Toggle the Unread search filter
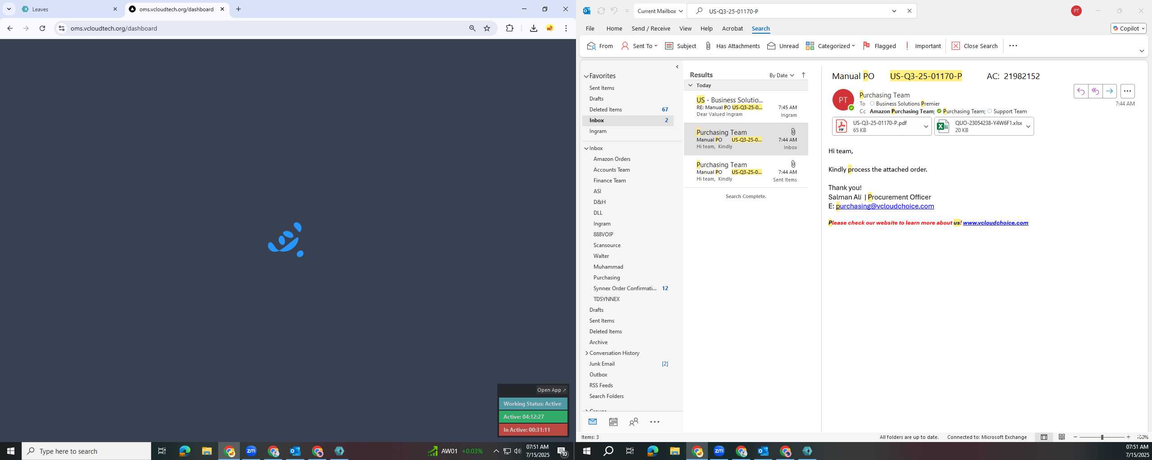The height and width of the screenshot is (460, 1152). click(783, 46)
